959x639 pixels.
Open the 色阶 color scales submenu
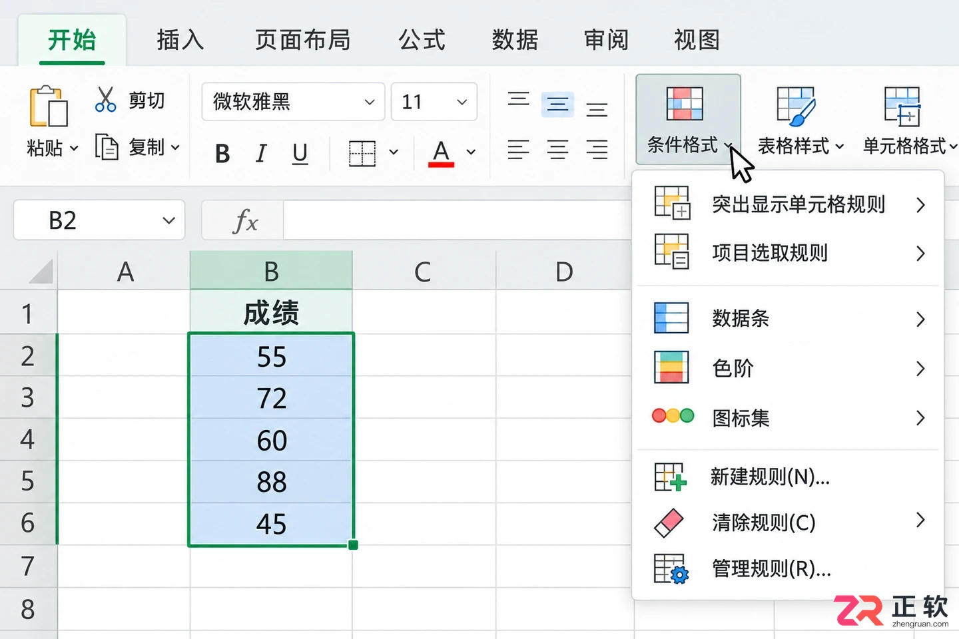(x=788, y=368)
